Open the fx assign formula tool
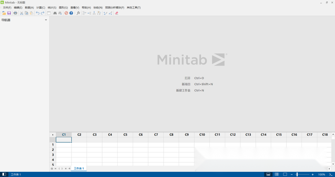This screenshot has height=177, width=335. [x=78, y=13]
